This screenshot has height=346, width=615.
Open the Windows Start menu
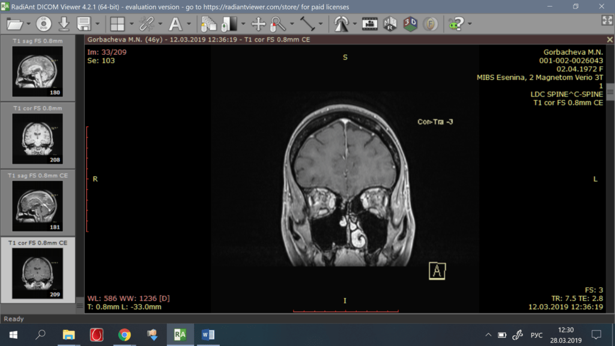pos(13,335)
